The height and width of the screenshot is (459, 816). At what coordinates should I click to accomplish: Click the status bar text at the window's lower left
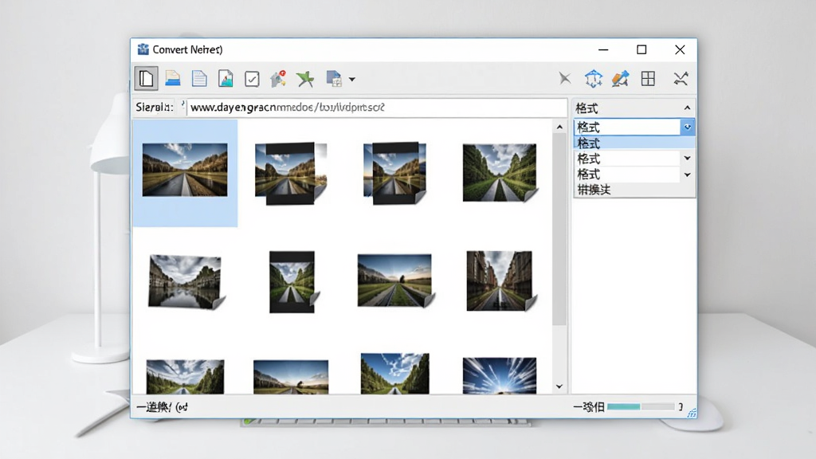point(162,407)
